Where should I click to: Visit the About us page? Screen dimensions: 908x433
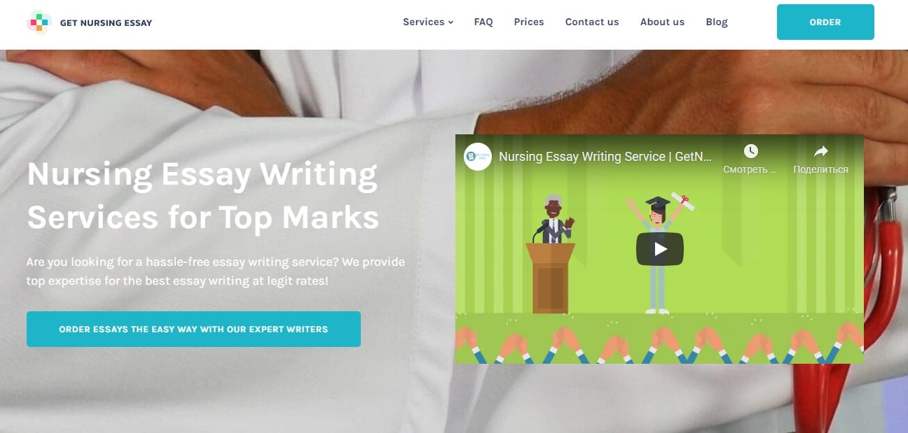click(662, 22)
